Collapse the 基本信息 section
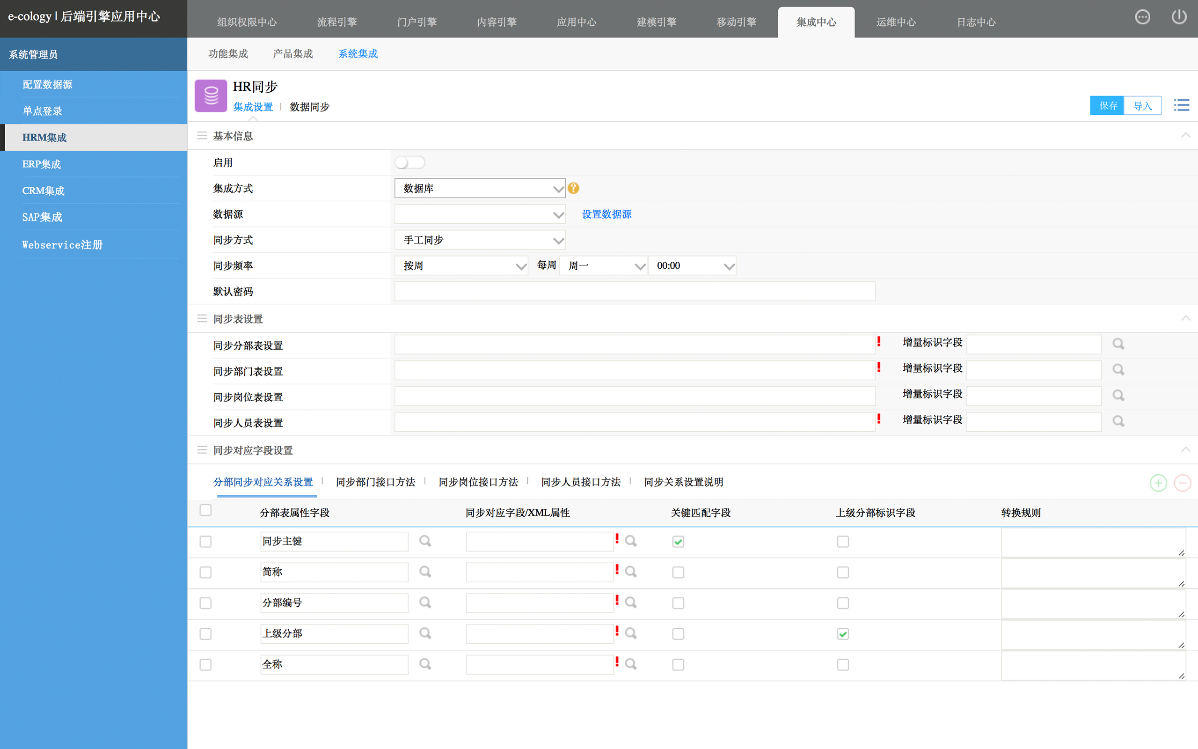Image resolution: width=1198 pixels, height=749 pixels. (1185, 135)
